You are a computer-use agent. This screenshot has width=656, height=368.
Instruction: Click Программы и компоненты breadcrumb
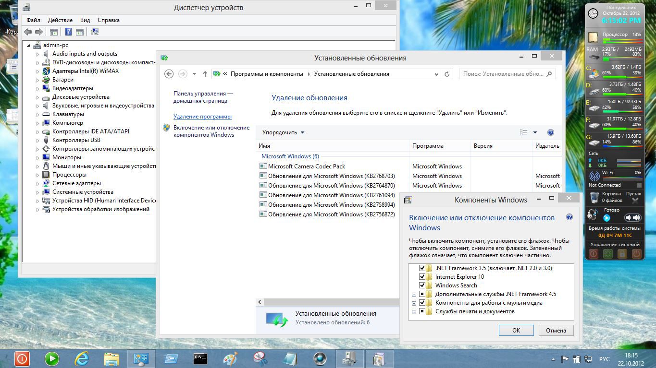pos(267,74)
